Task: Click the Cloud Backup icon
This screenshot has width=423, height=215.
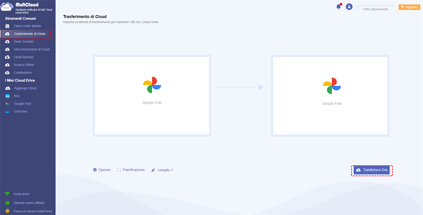Action: 7,57
